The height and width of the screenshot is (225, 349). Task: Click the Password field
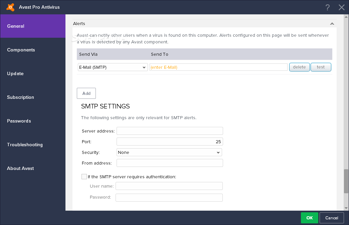click(169, 198)
